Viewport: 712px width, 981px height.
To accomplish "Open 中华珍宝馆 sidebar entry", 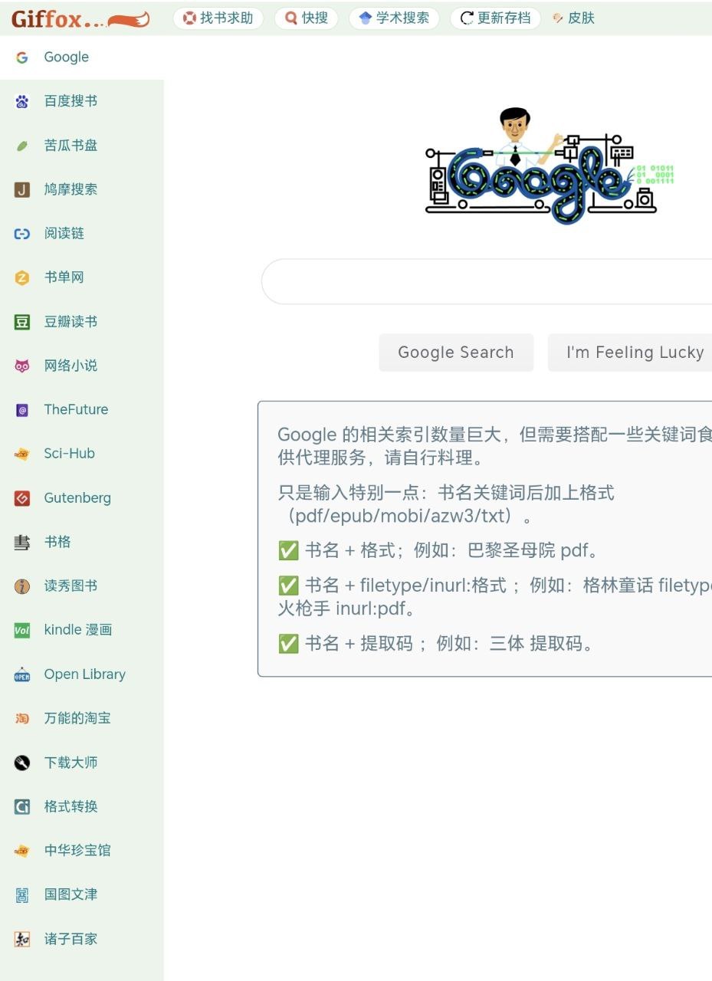I will tap(82, 851).
